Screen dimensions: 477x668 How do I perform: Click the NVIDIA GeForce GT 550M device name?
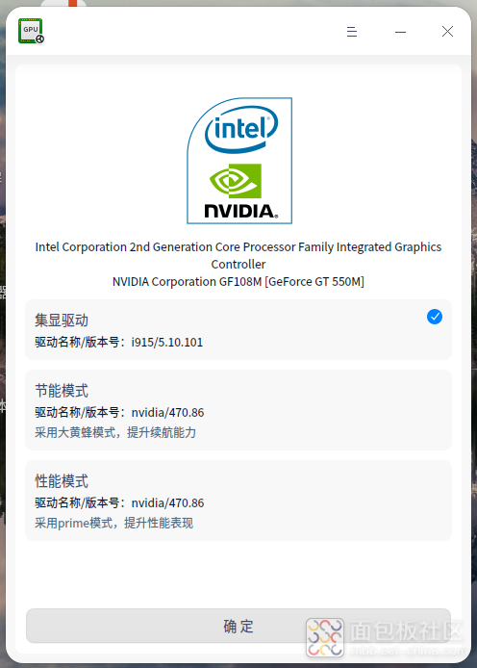pos(238,282)
